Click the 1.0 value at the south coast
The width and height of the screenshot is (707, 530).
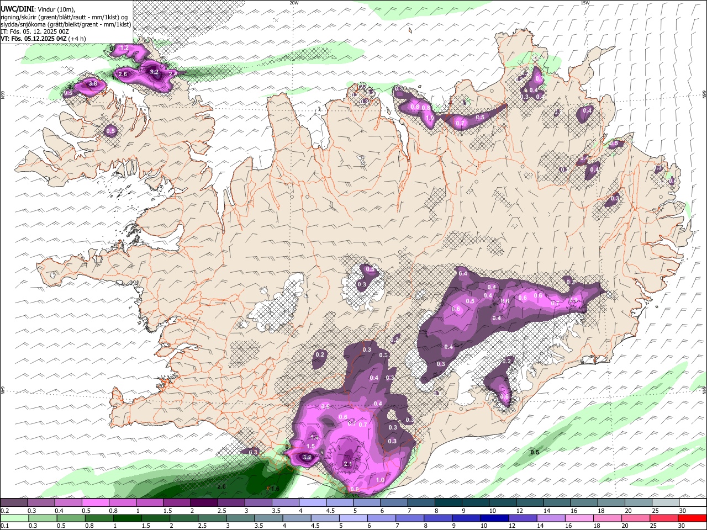point(380,480)
